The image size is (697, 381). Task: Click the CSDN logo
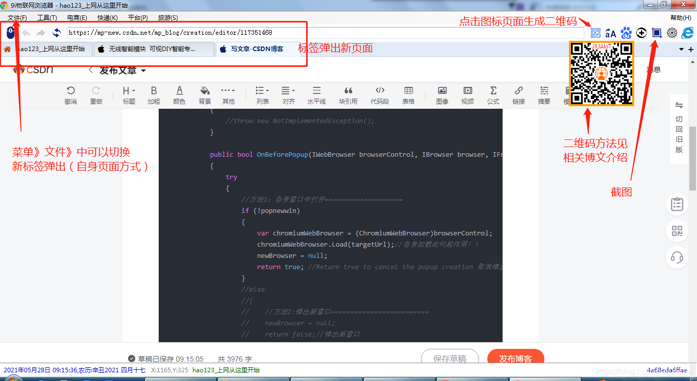click(x=33, y=69)
